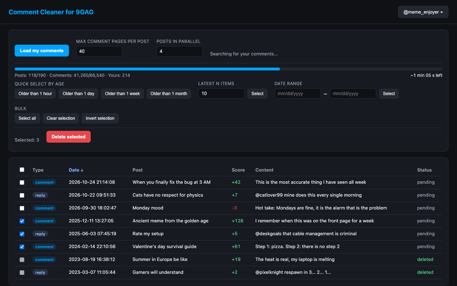Click the red Delete selected button
Screen dimensions: 457x286
[69, 137]
